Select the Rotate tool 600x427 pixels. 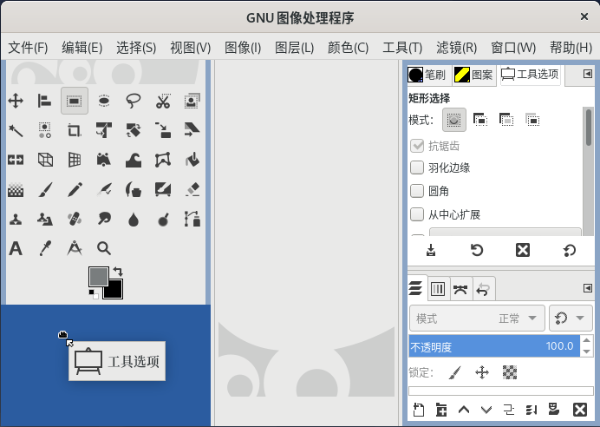[134, 130]
